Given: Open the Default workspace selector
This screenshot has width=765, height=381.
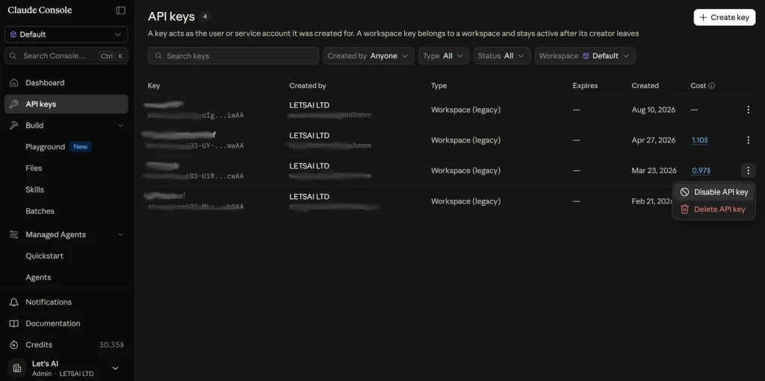Looking at the screenshot, I should (66, 34).
